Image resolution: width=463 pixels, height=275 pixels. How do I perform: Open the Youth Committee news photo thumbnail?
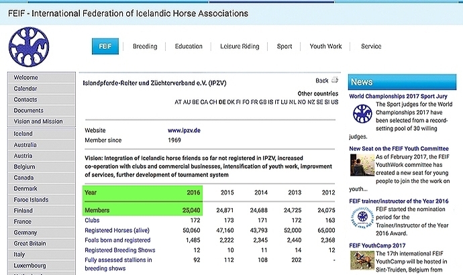click(x=362, y=165)
